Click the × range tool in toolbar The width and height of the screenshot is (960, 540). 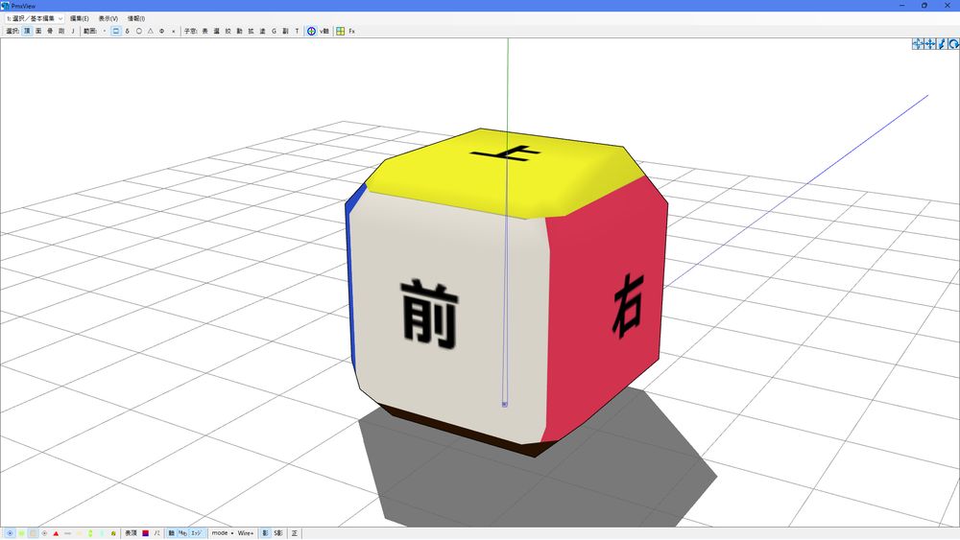click(173, 31)
